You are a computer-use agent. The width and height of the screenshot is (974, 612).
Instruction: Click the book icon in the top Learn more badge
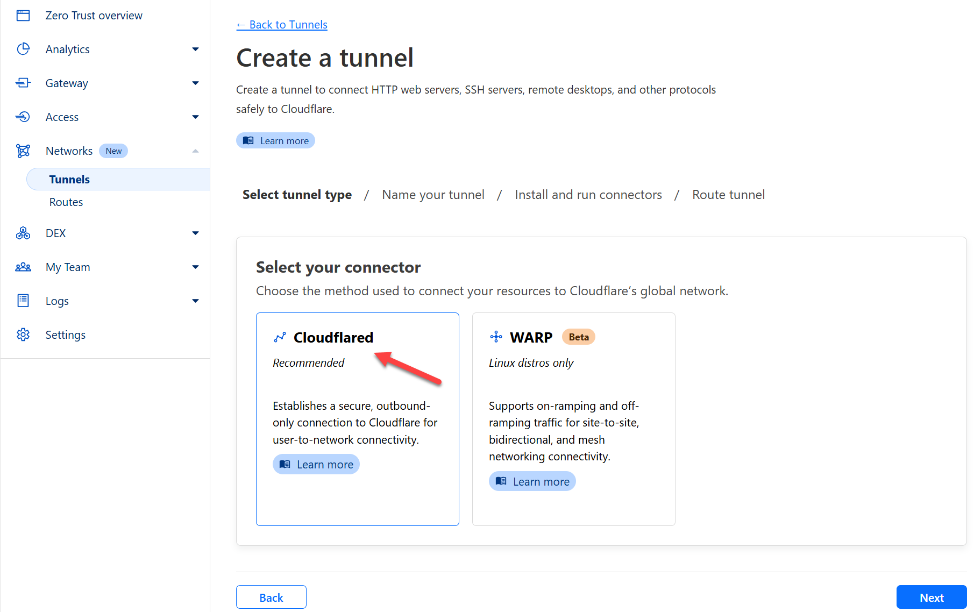[248, 140]
